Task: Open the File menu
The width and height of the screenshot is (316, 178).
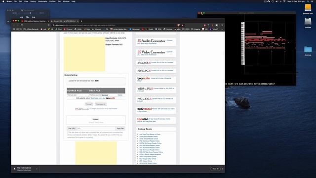Action: (15, 1)
